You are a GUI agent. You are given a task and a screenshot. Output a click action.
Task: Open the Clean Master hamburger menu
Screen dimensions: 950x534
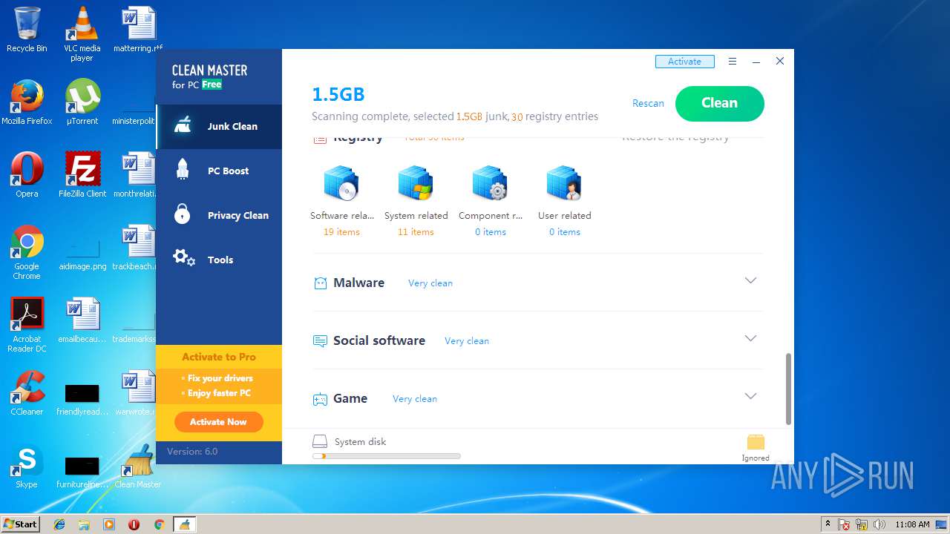pyautogui.click(x=733, y=62)
